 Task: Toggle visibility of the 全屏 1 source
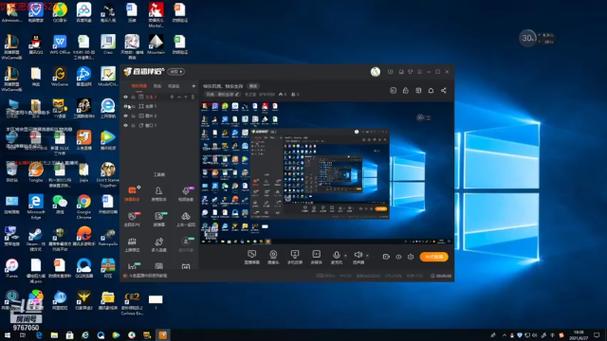125,106
